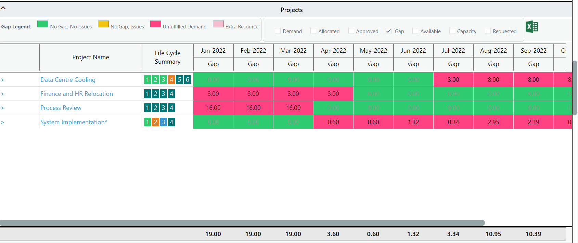Open the System Implementation project link

74,122
